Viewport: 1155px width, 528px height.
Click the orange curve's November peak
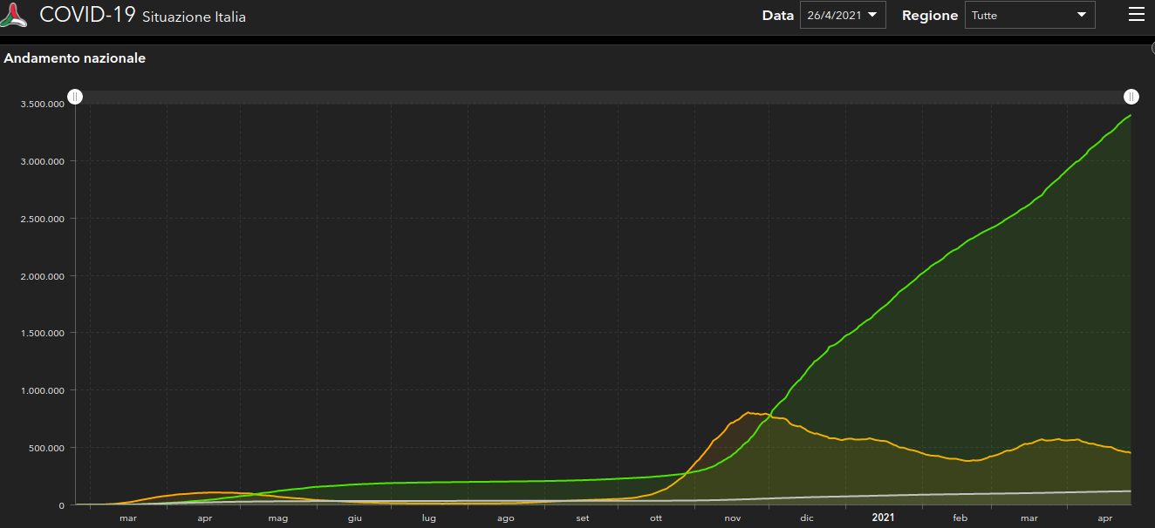click(748, 412)
